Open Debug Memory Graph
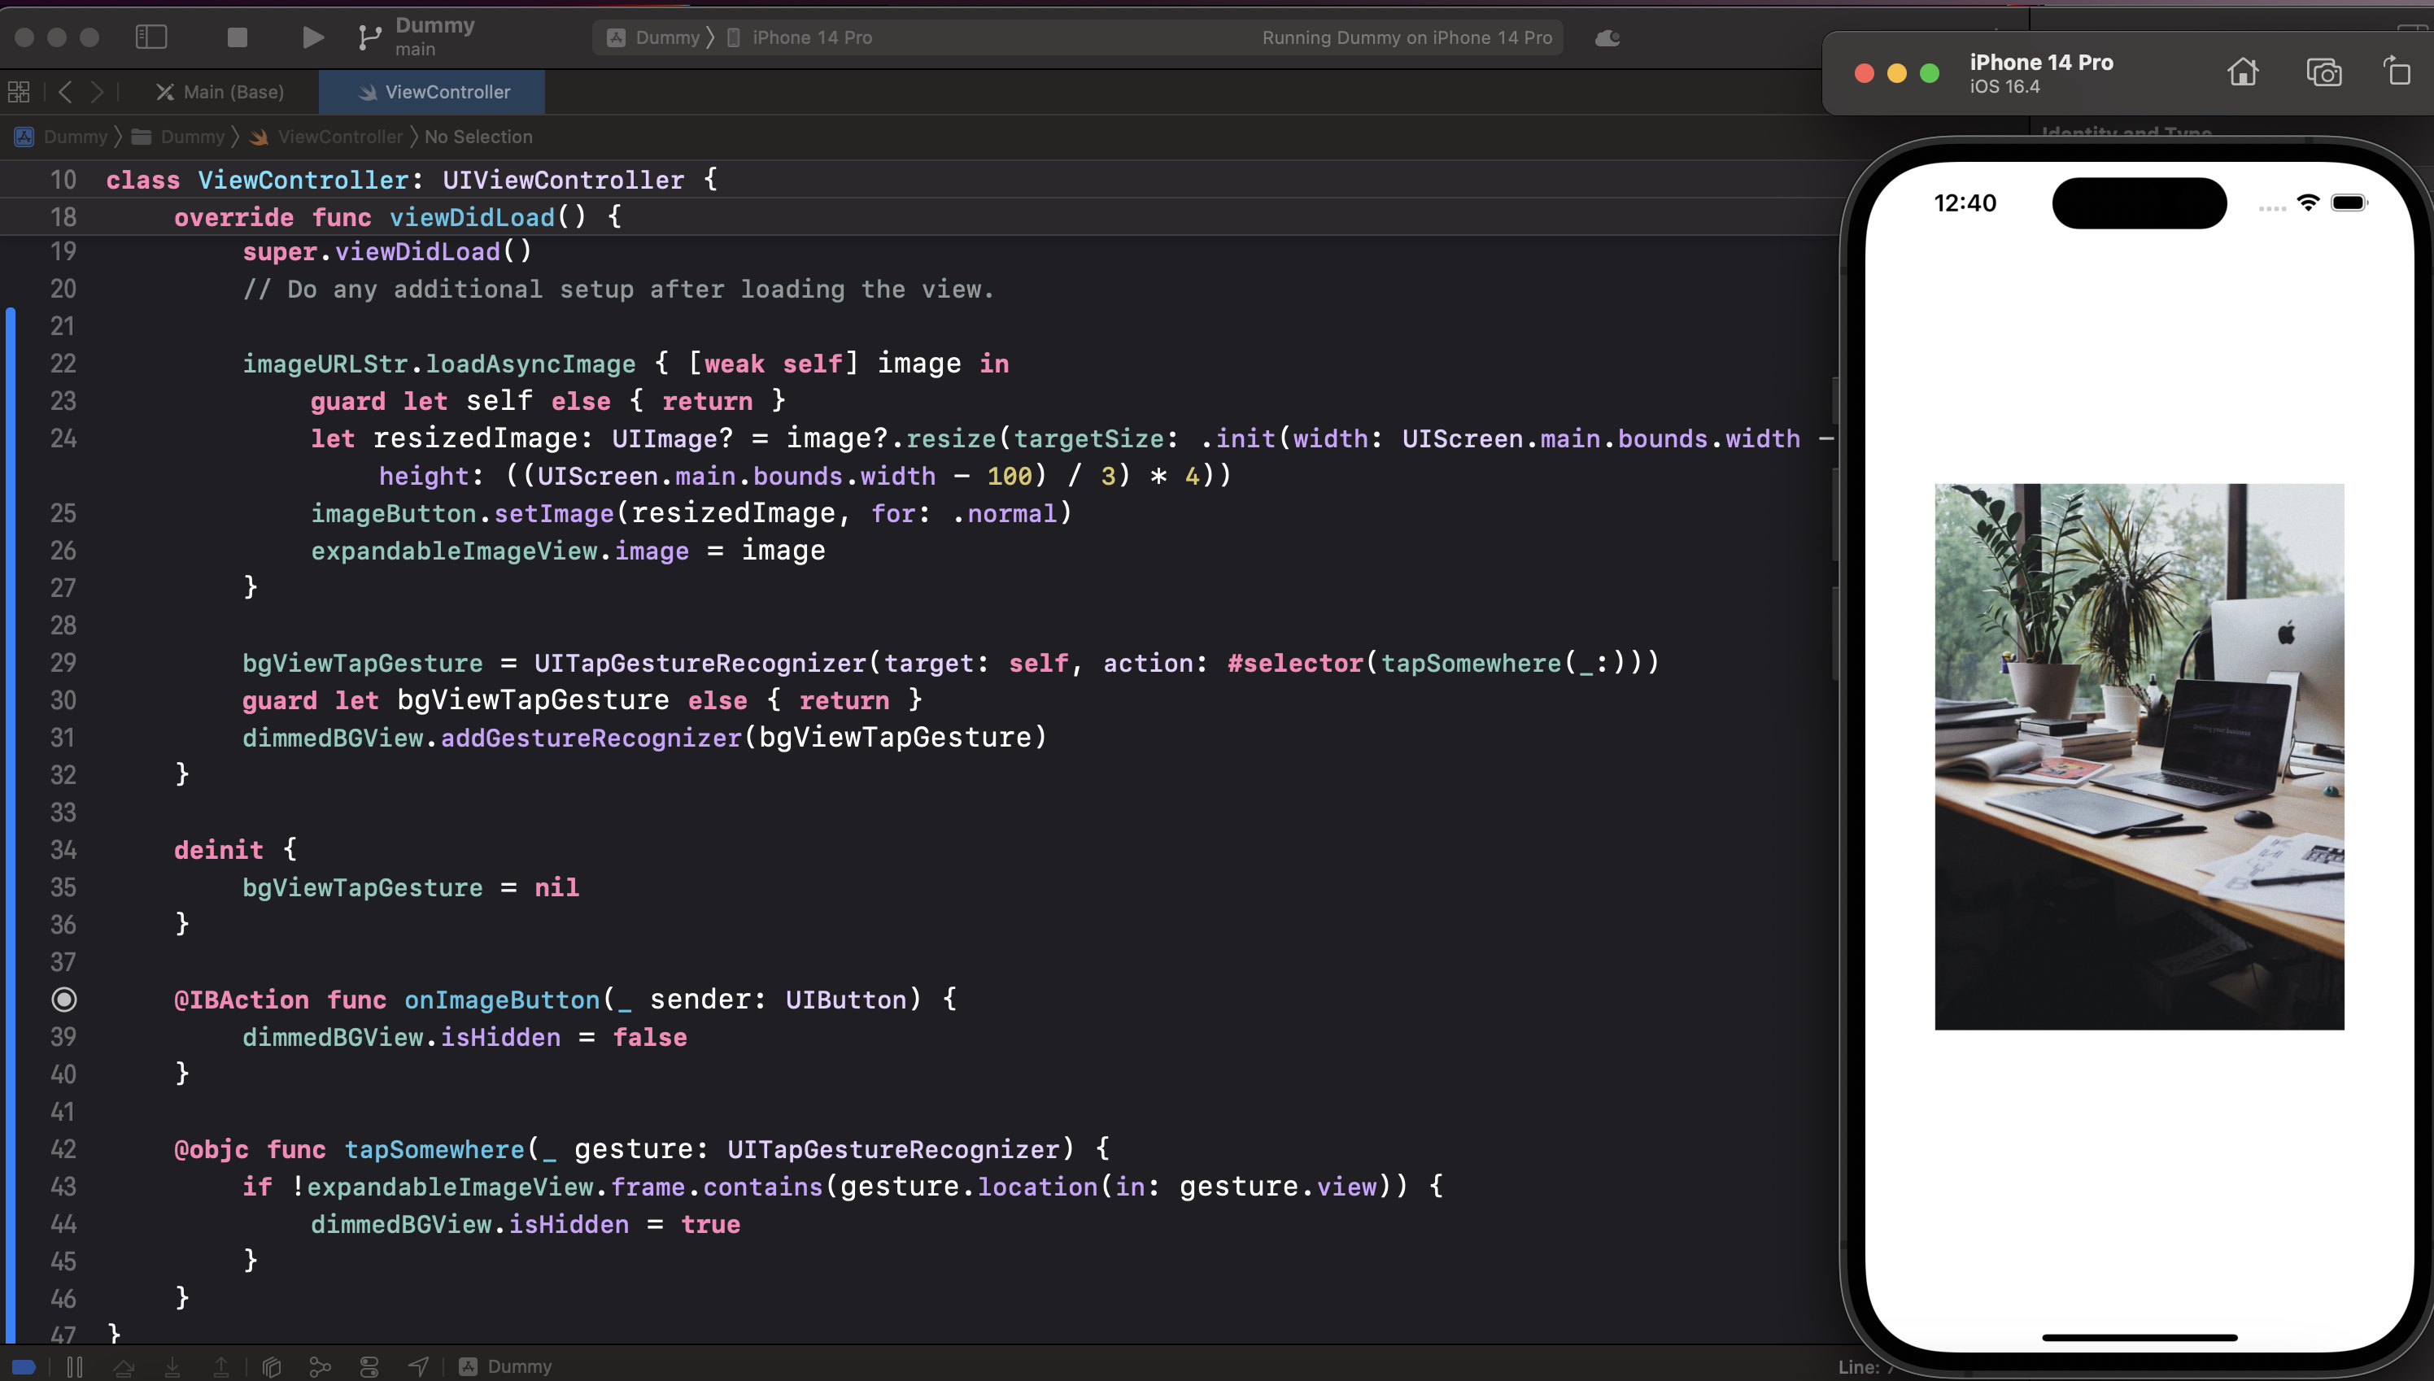This screenshot has height=1381, width=2434. point(320,1367)
